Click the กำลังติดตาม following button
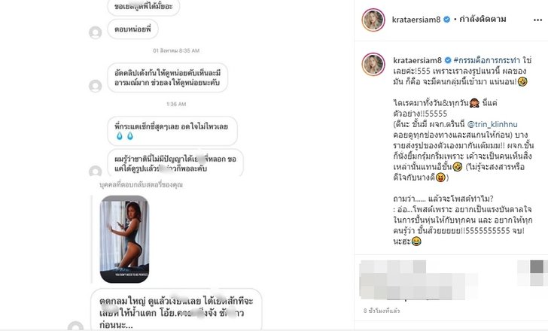The height and width of the screenshot is (331, 548). (483, 20)
